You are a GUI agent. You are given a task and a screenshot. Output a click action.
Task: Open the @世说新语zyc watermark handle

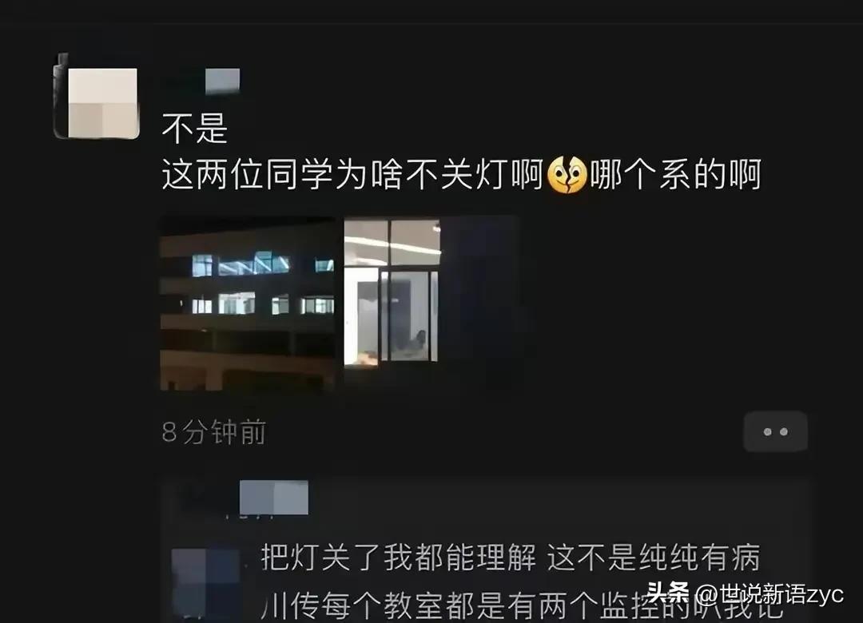pyautogui.click(x=769, y=593)
